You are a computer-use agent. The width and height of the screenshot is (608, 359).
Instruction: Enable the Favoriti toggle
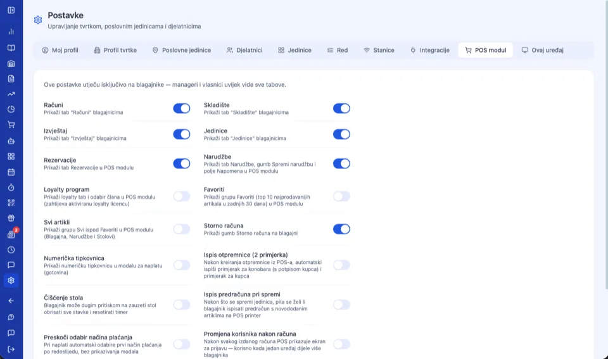341,196
